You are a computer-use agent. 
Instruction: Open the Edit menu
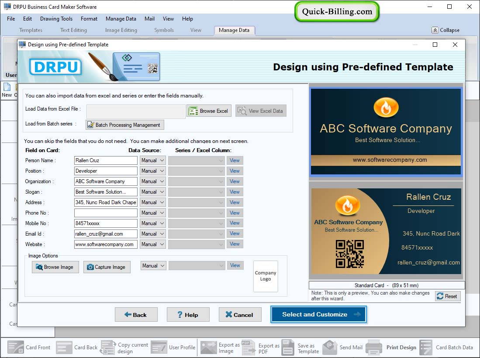(27, 19)
